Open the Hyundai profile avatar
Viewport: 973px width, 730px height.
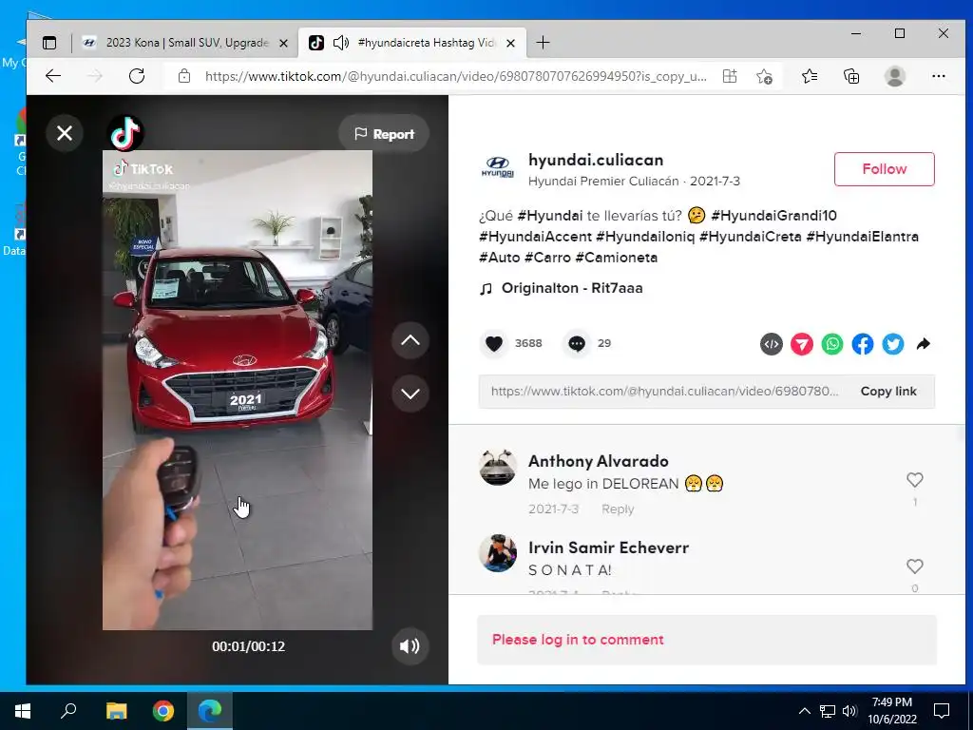[498, 169]
